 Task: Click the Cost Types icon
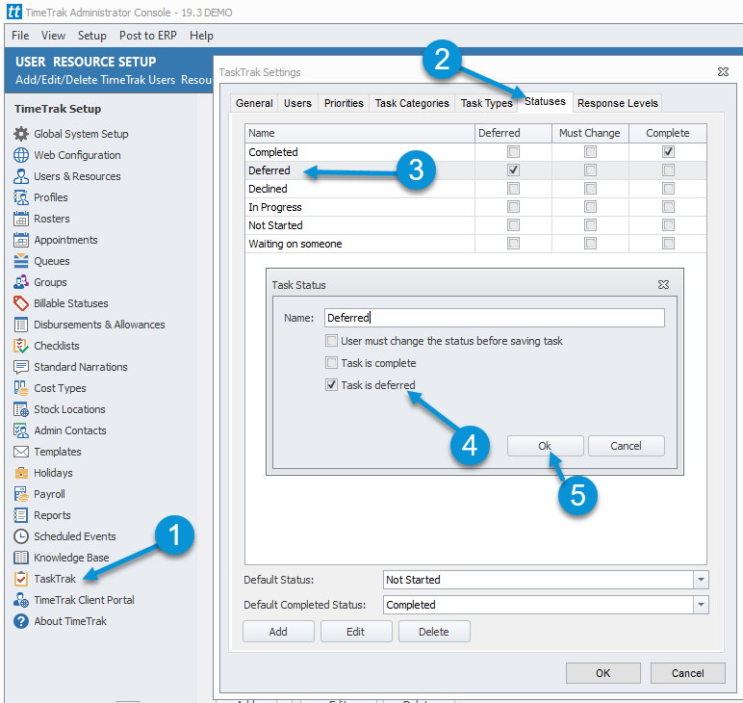[21, 388]
